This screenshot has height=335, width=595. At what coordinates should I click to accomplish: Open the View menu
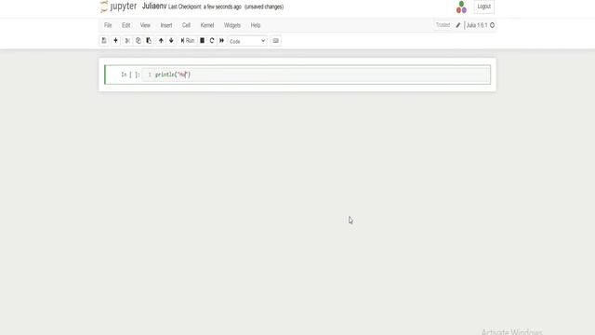click(x=145, y=25)
